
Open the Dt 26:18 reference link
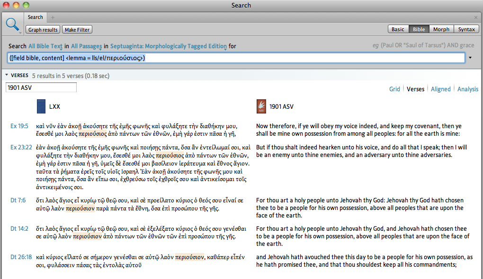pos(21,257)
